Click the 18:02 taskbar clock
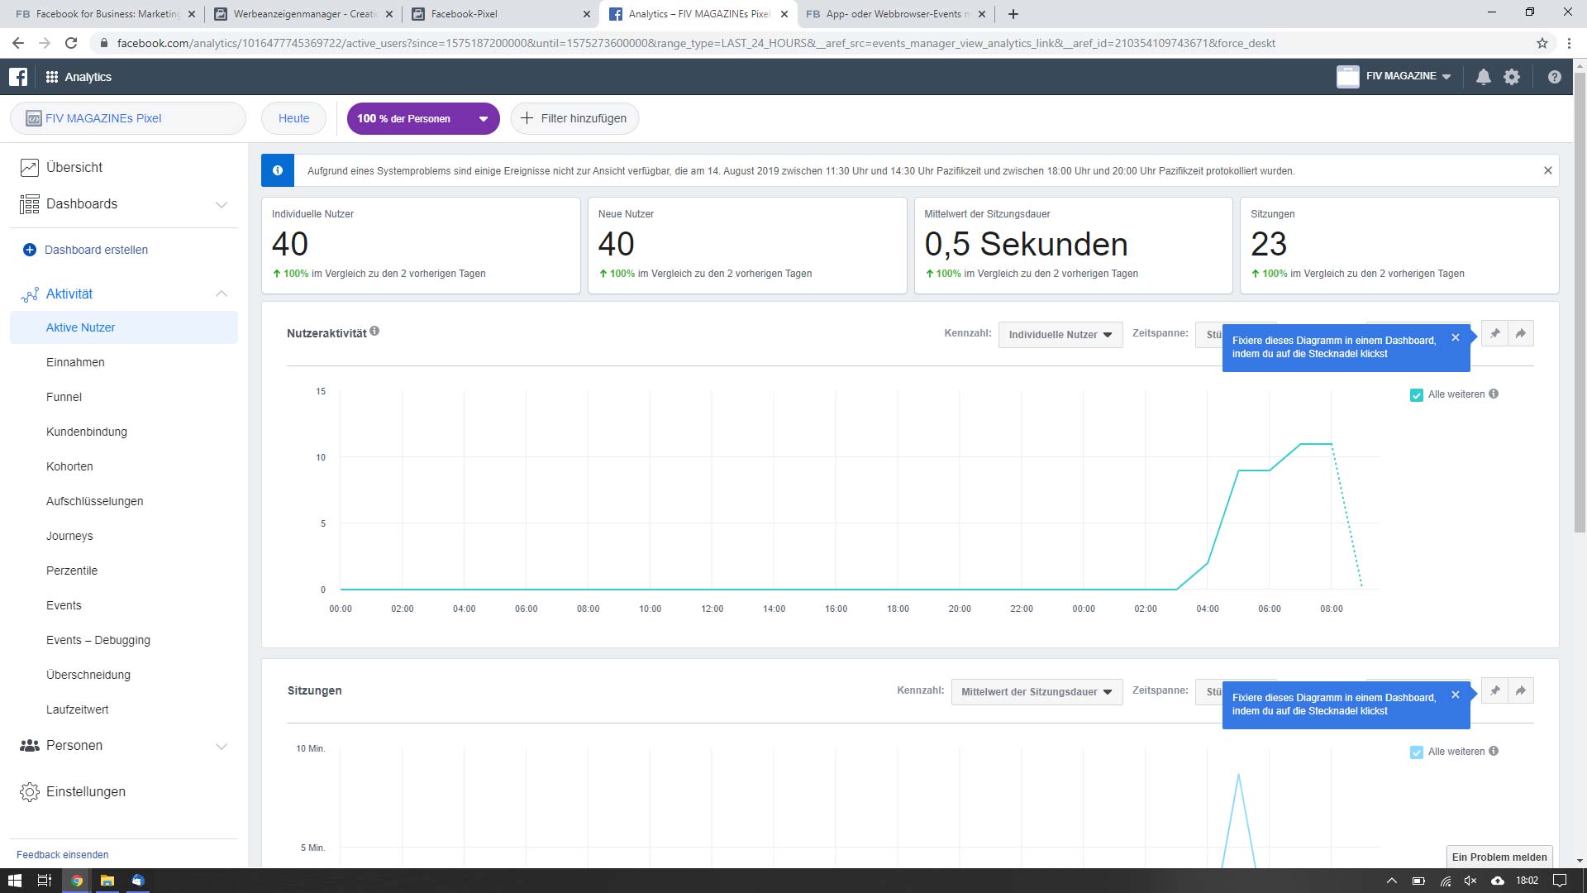Viewport: 1587px width, 893px height. click(1527, 881)
